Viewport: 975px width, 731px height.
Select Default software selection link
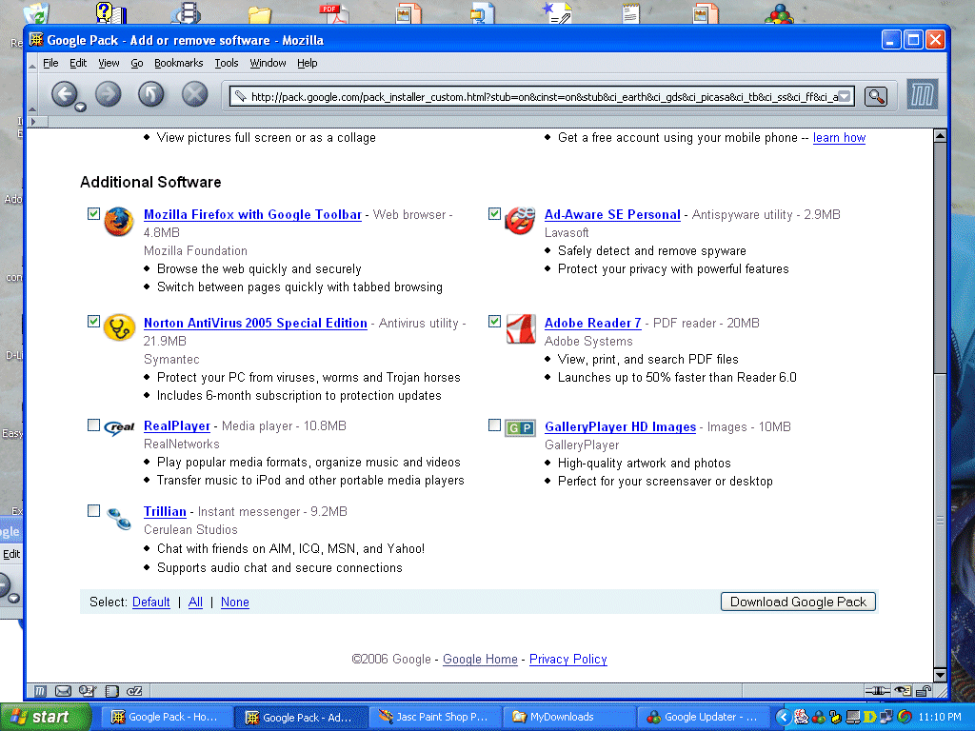(151, 602)
